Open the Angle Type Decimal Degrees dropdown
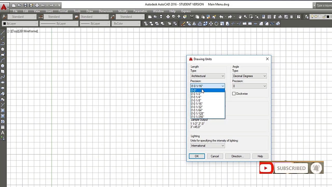The height and width of the screenshot is (187, 332). (x=249, y=76)
